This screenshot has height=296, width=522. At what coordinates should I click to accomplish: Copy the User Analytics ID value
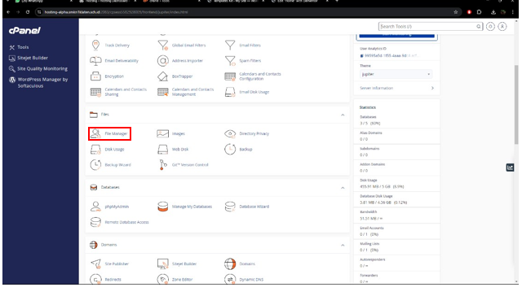coord(362,56)
